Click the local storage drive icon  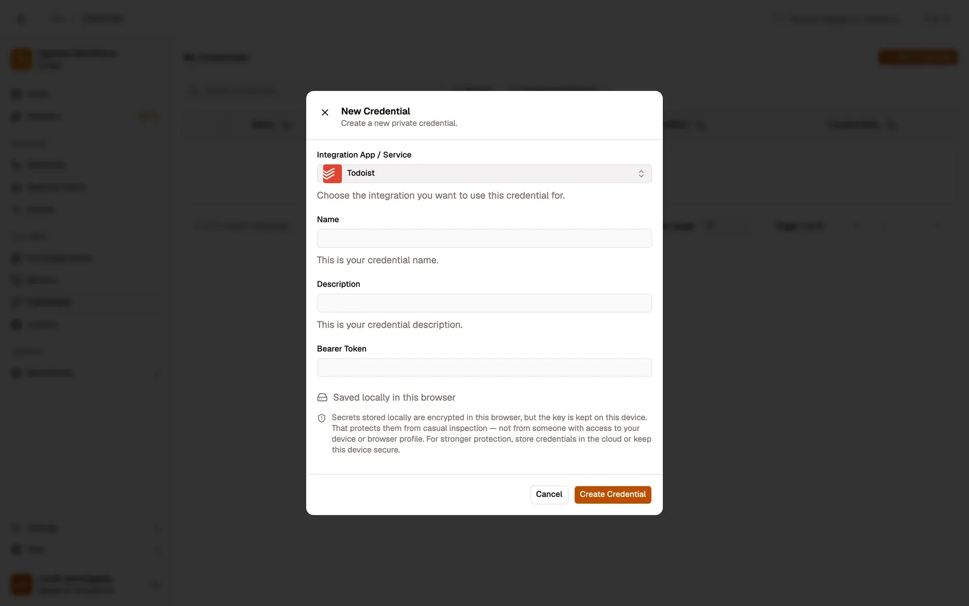tap(322, 398)
